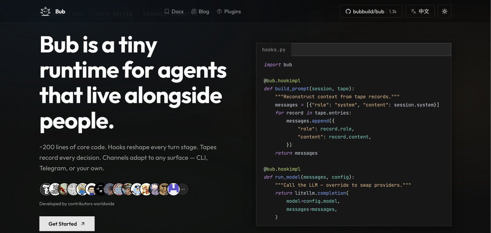Click the blue bird with headphones avatar
491x233 pixels.
pyautogui.click(x=137, y=189)
